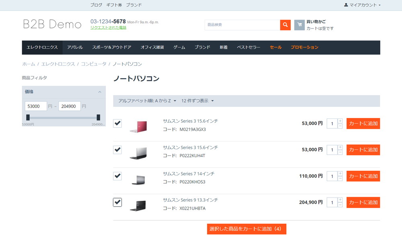Click the maximum price slider handle

click(98, 118)
